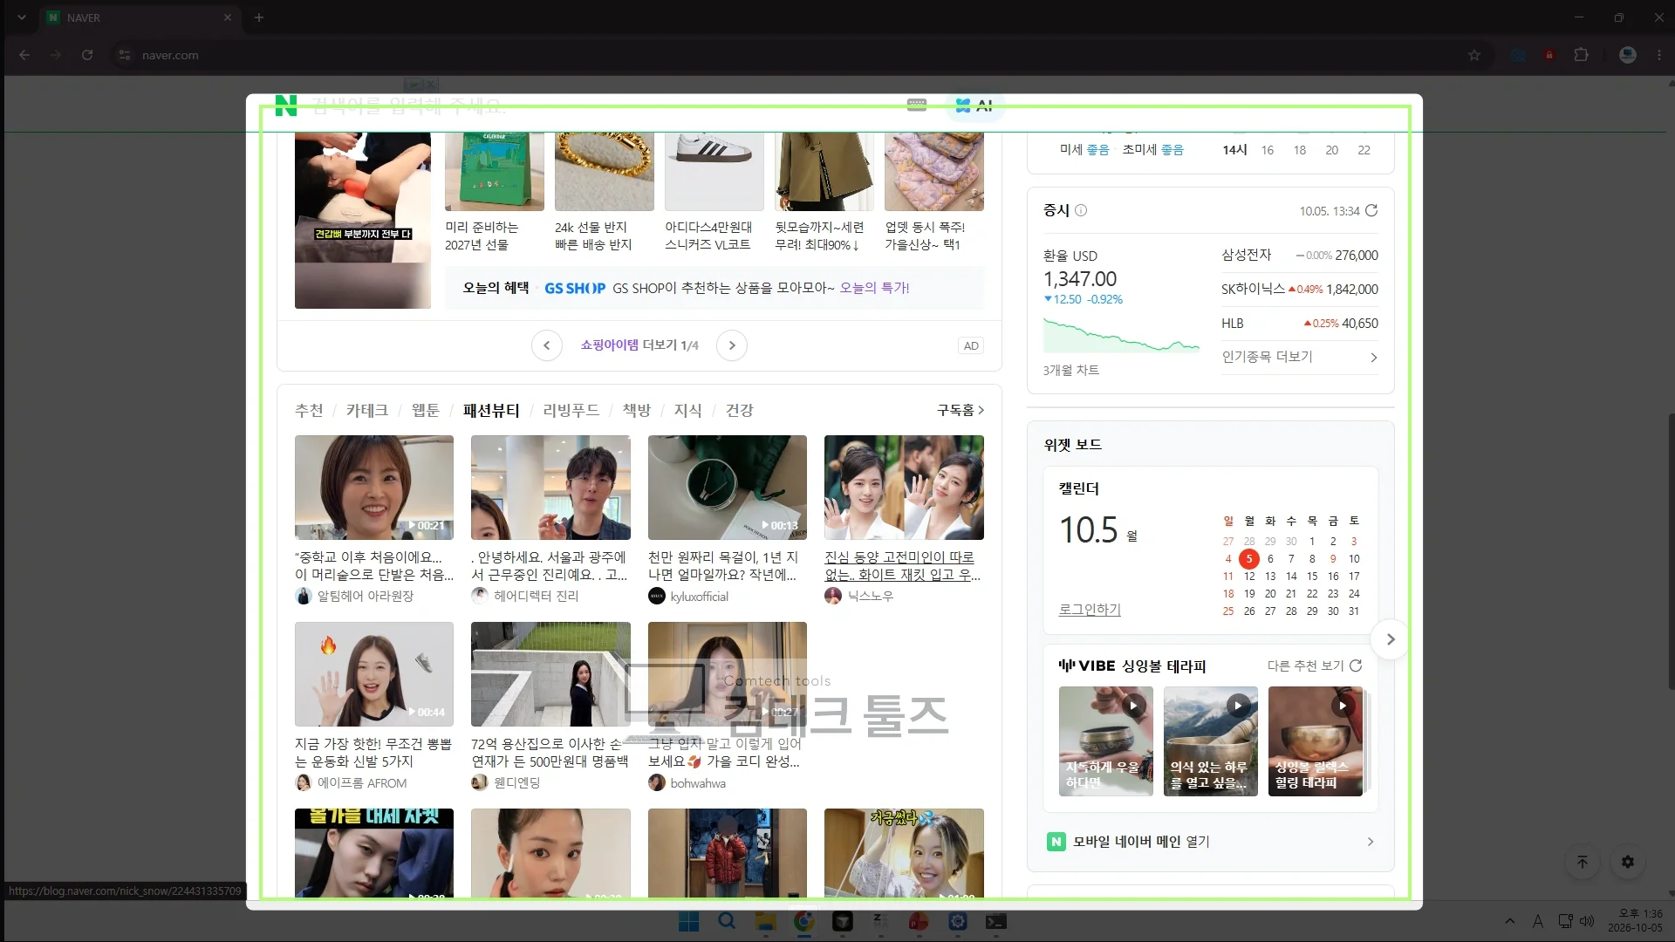Click the search input field

602,106
